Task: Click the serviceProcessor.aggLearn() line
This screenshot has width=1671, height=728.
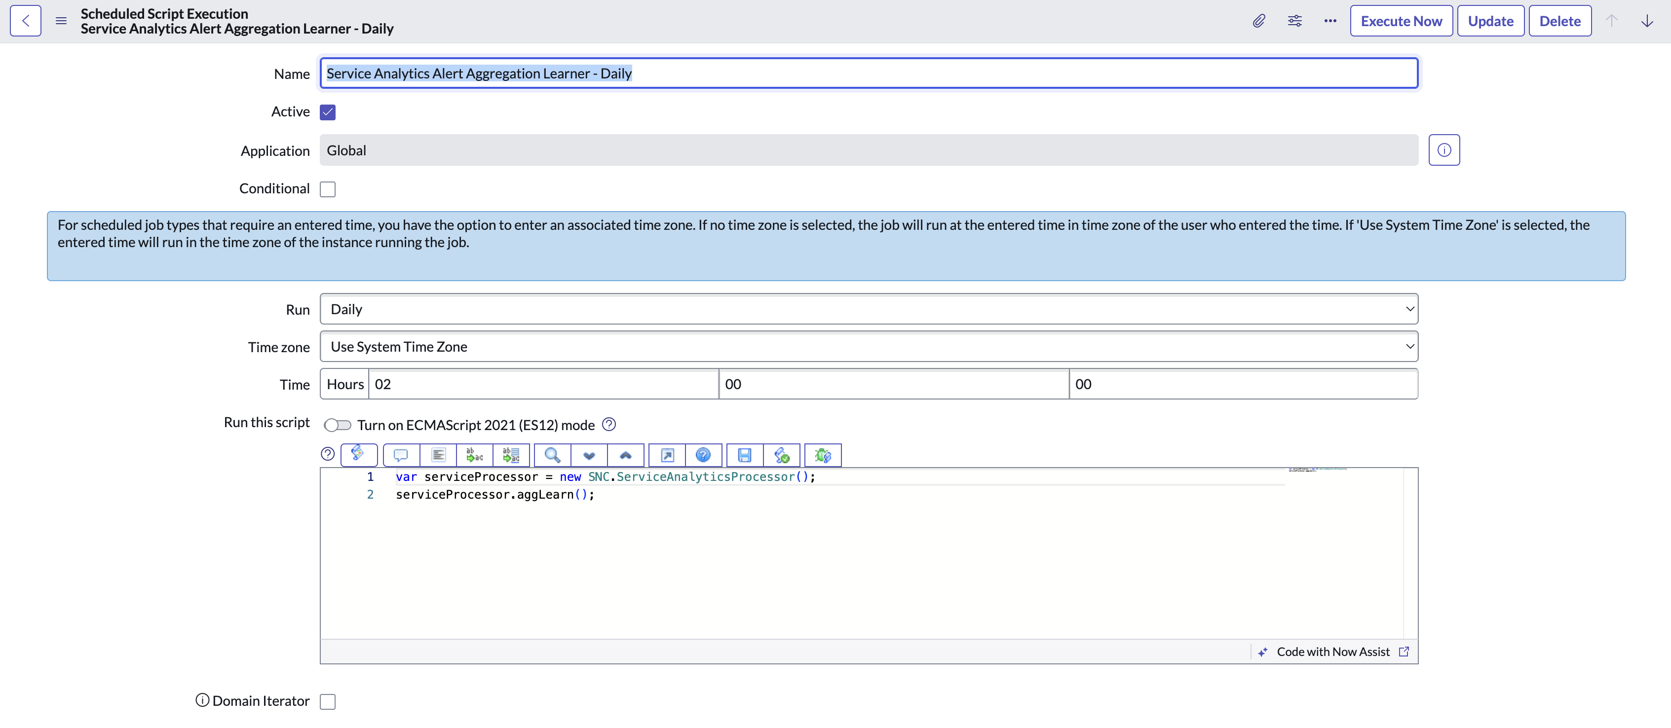Action: pos(495,495)
